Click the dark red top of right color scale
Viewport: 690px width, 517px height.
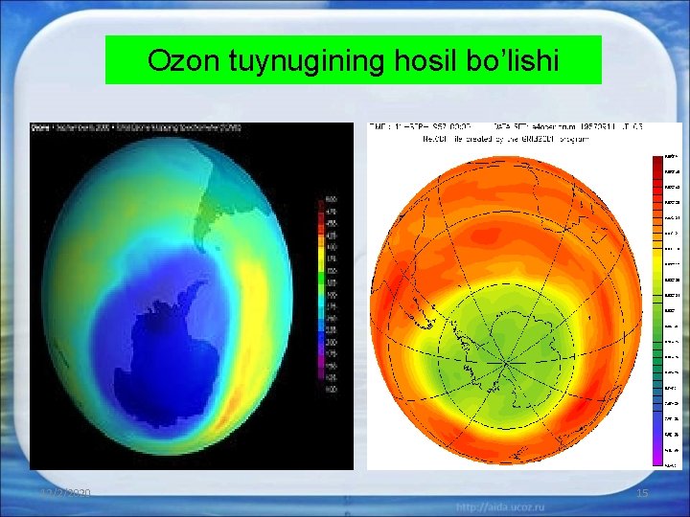coord(657,164)
